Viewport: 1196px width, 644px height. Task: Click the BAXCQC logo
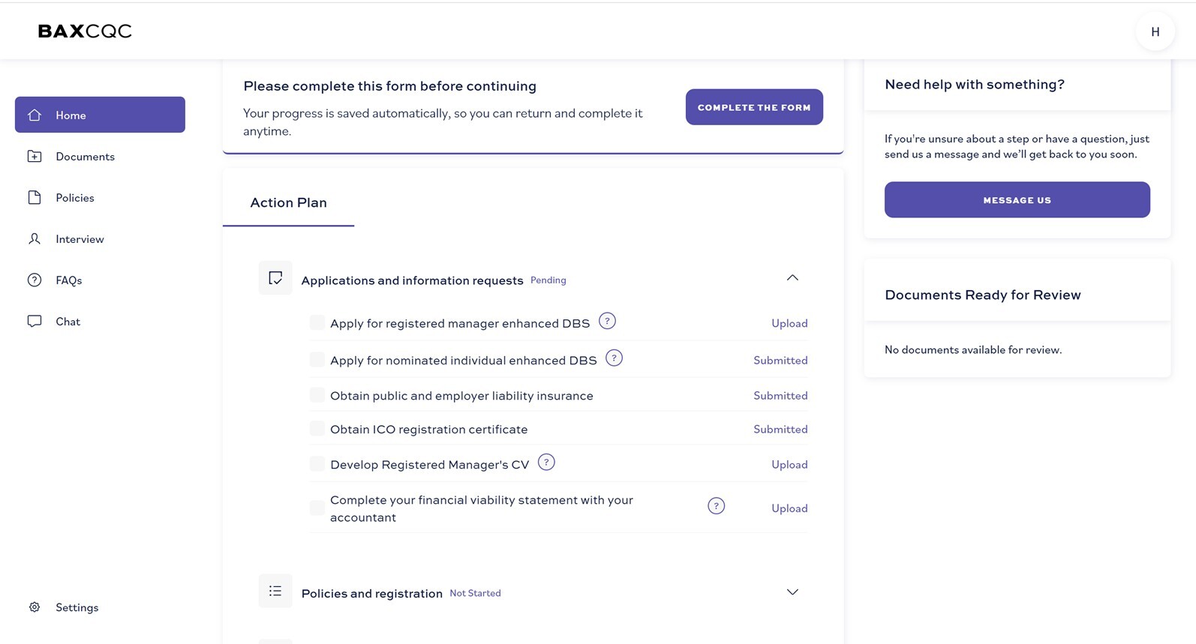point(85,31)
